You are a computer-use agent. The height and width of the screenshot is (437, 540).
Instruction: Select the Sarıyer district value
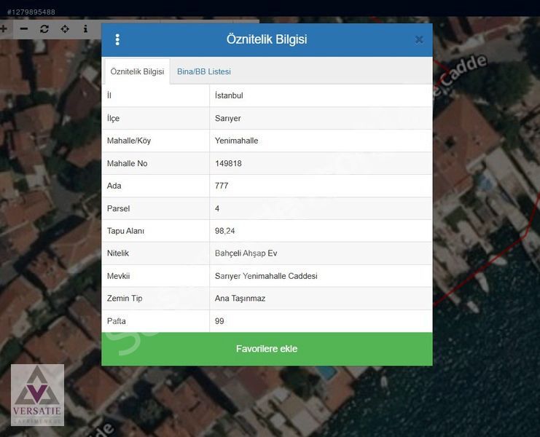pos(227,118)
